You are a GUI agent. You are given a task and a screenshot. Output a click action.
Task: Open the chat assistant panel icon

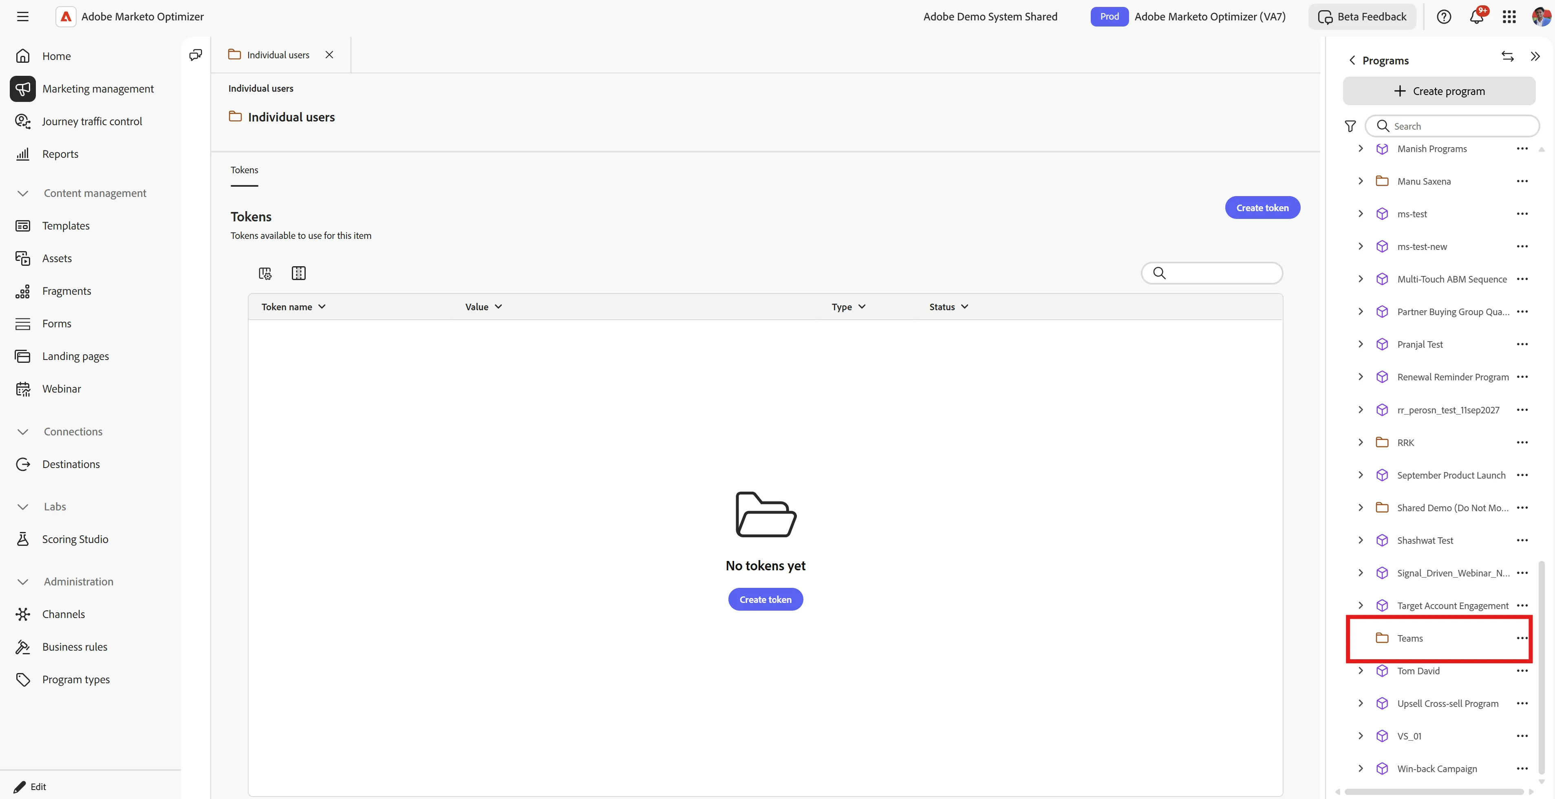tap(196, 55)
